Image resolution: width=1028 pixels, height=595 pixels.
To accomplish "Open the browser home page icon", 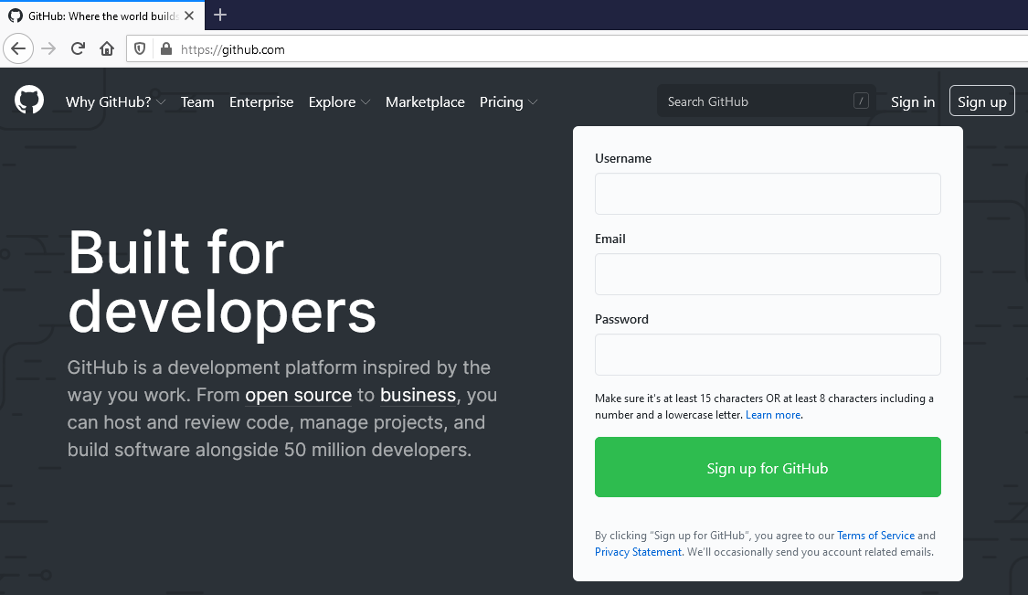I will click(107, 48).
